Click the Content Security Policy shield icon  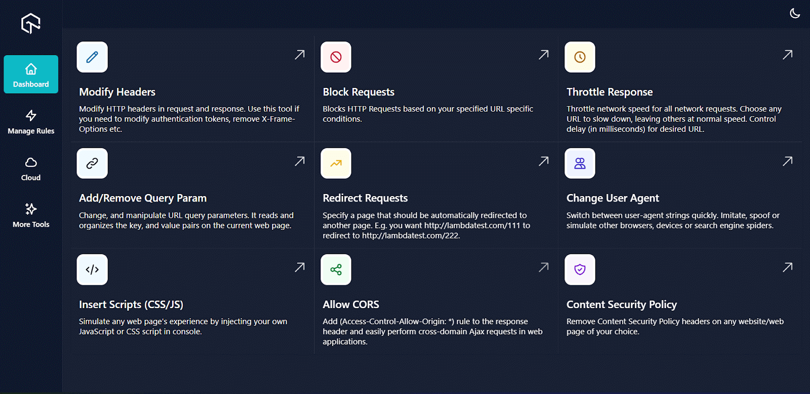point(580,270)
